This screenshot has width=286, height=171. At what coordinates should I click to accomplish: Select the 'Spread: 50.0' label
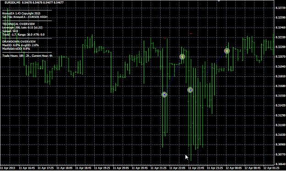tap(10, 31)
